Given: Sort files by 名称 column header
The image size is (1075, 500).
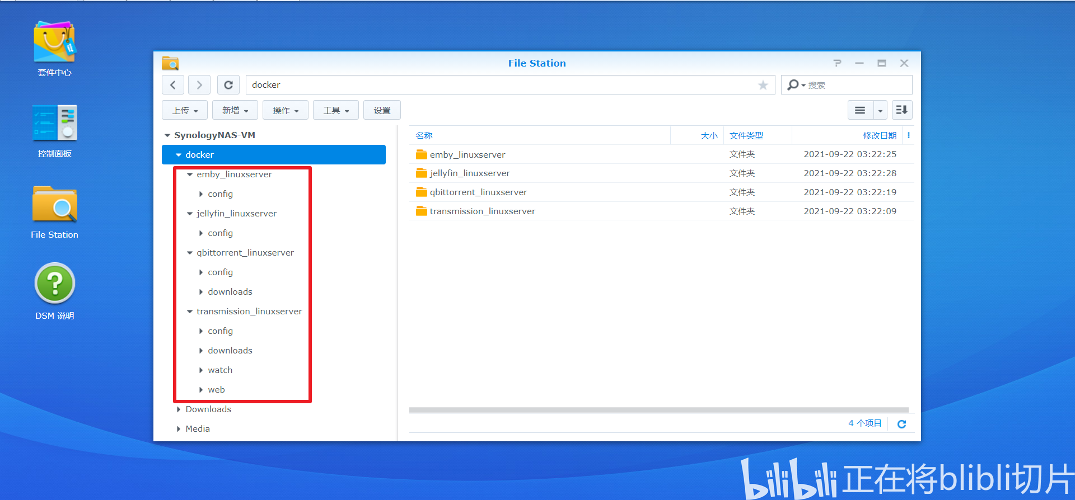Looking at the screenshot, I should 424,135.
